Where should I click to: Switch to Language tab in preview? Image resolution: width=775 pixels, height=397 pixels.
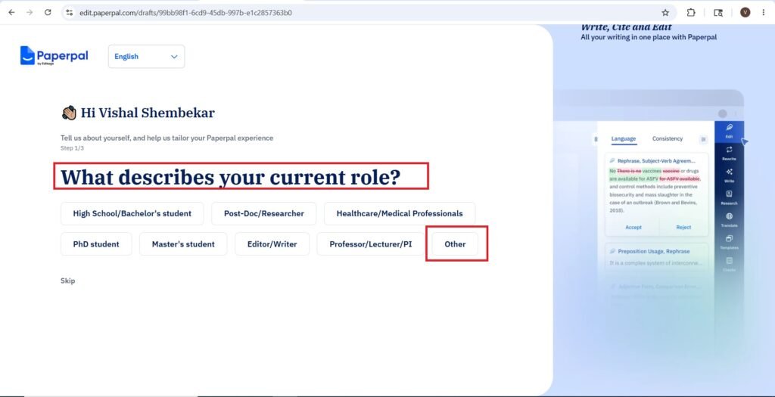(x=624, y=138)
